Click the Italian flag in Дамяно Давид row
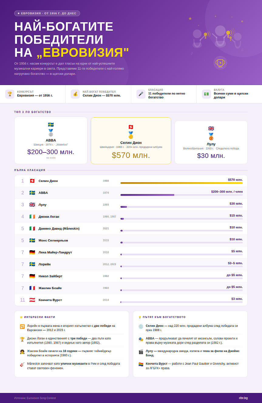Screen dimensions: 262x403 click(x=32, y=228)
